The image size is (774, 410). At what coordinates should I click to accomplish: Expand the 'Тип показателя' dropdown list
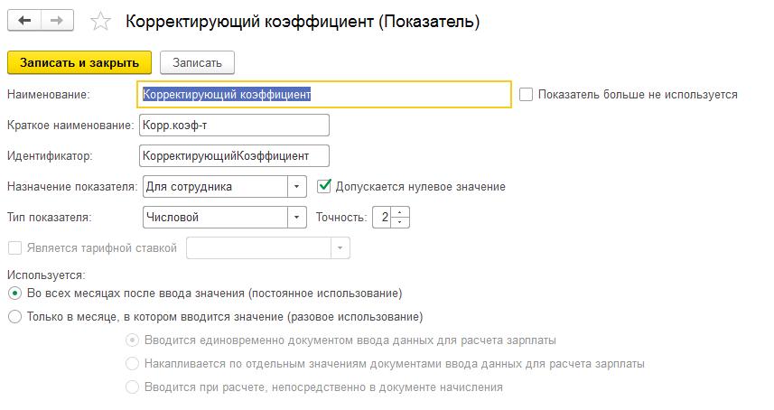tap(297, 217)
